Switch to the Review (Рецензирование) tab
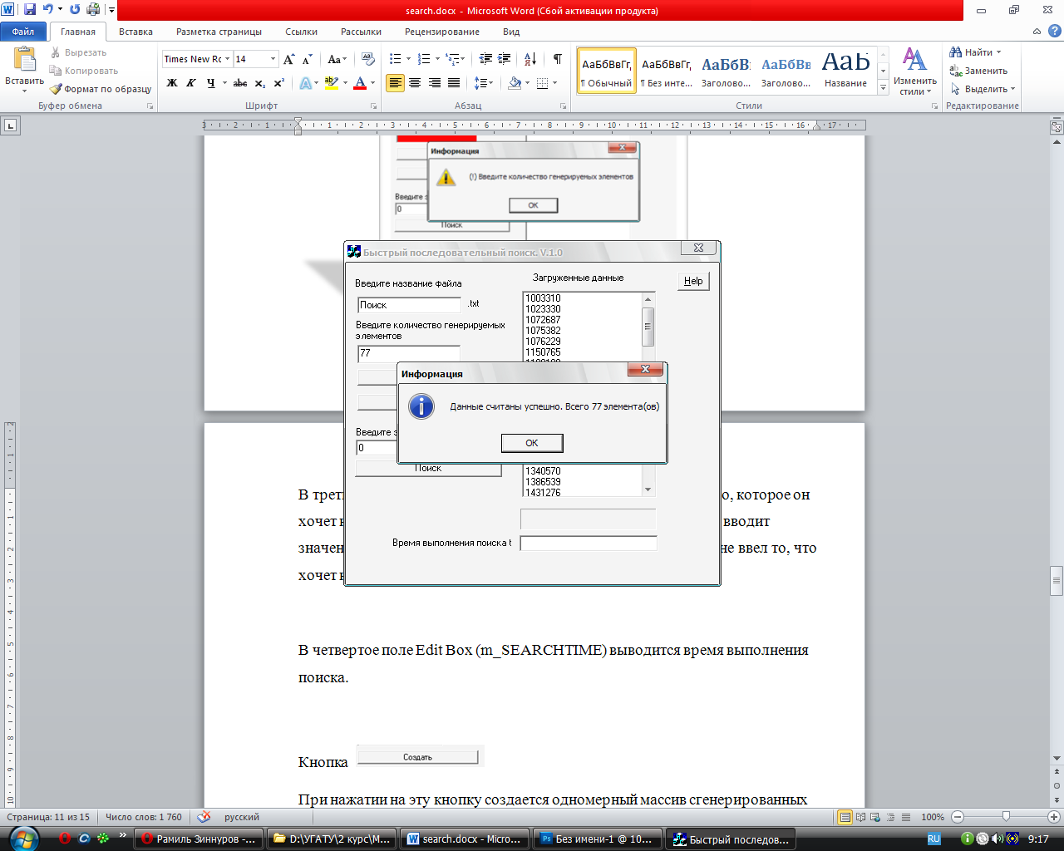The image size is (1064, 851). click(x=442, y=32)
